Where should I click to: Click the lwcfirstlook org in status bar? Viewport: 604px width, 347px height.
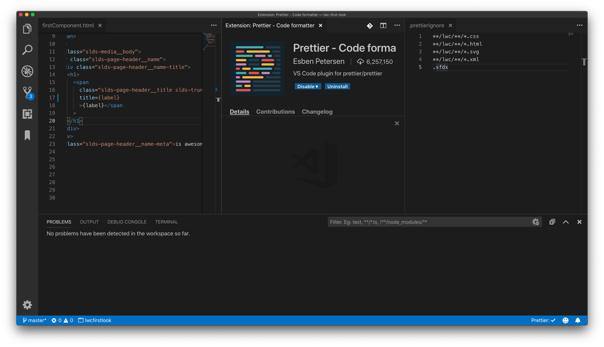tap(95, 320)
